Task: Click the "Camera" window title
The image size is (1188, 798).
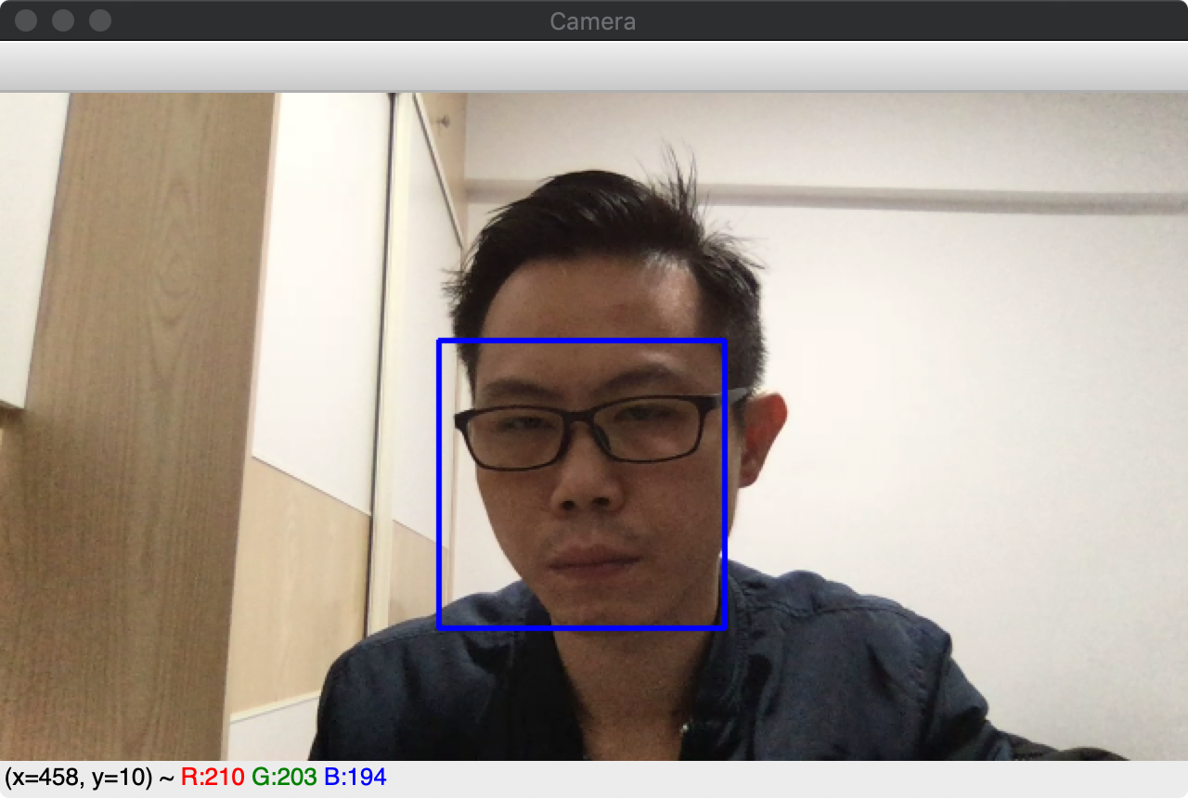Action: [593, 21]
